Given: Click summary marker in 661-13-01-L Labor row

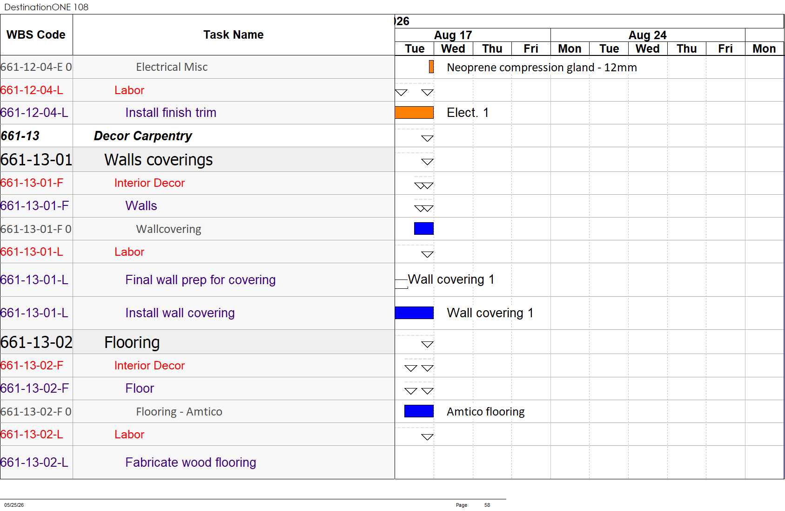Looking at the screenshot, I should pyautogui.click(x=427, y=254).
